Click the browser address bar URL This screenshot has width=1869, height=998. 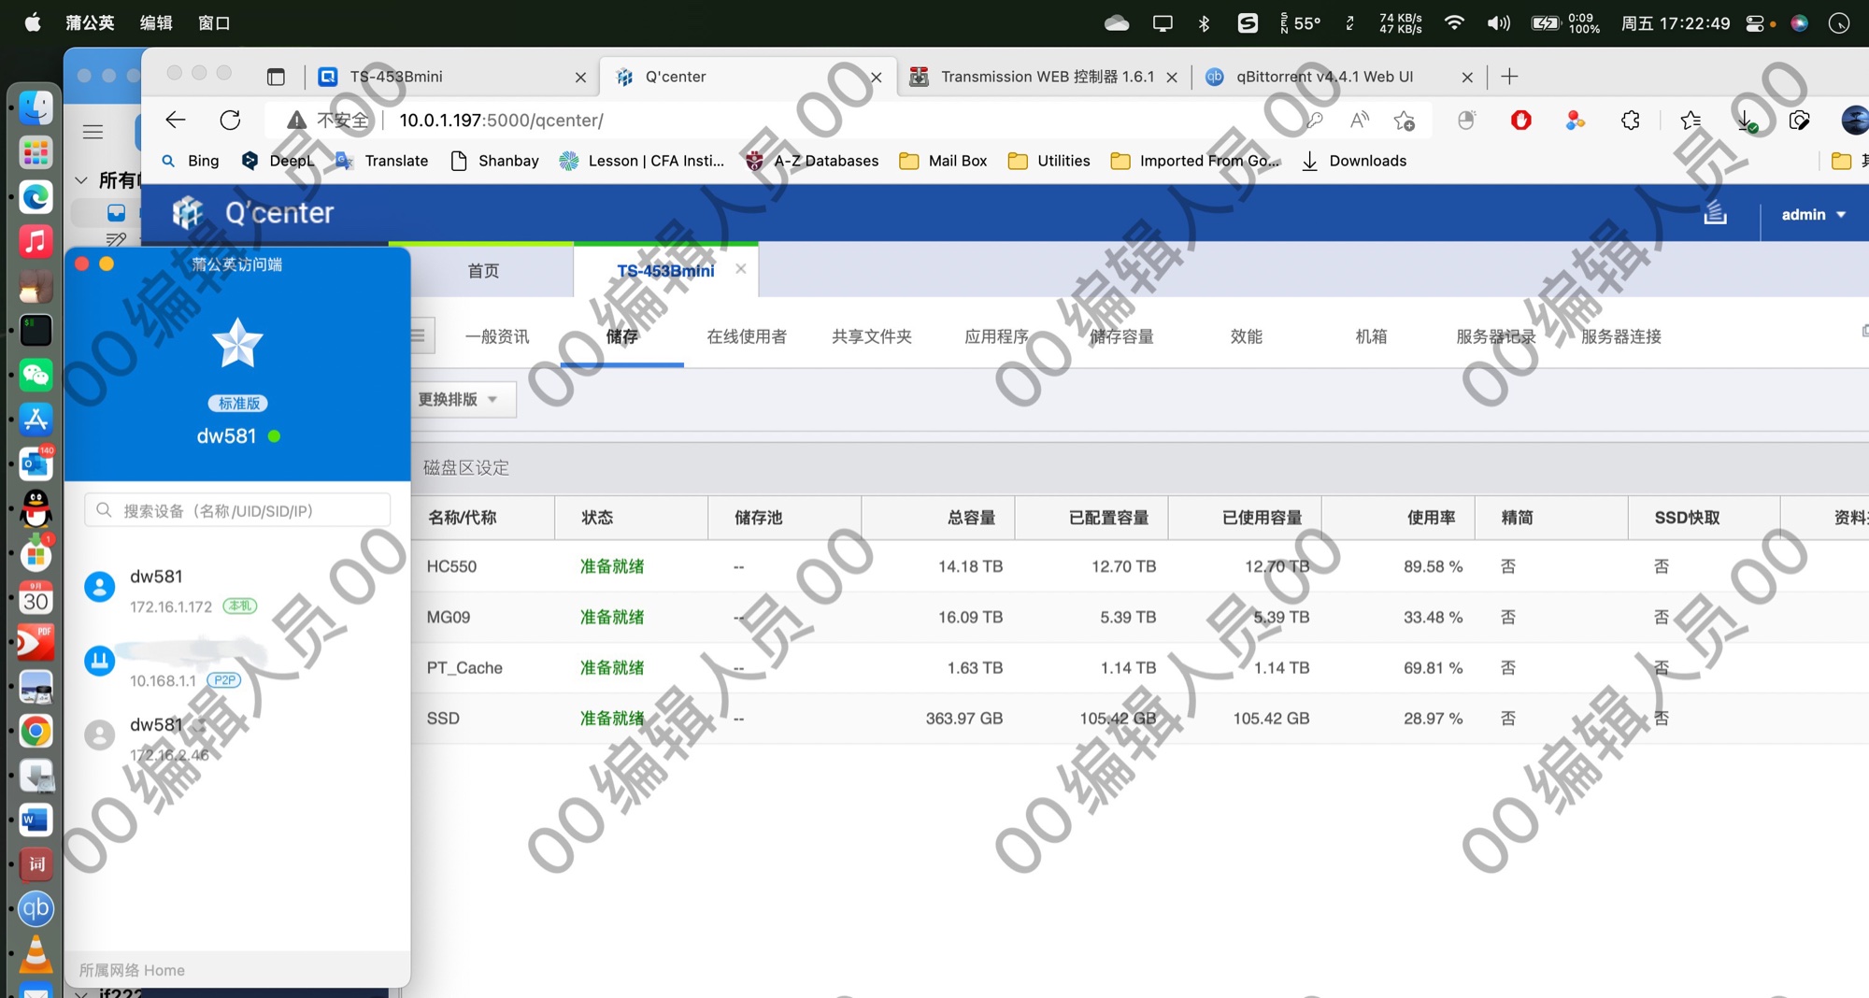(x=501, y=120)
